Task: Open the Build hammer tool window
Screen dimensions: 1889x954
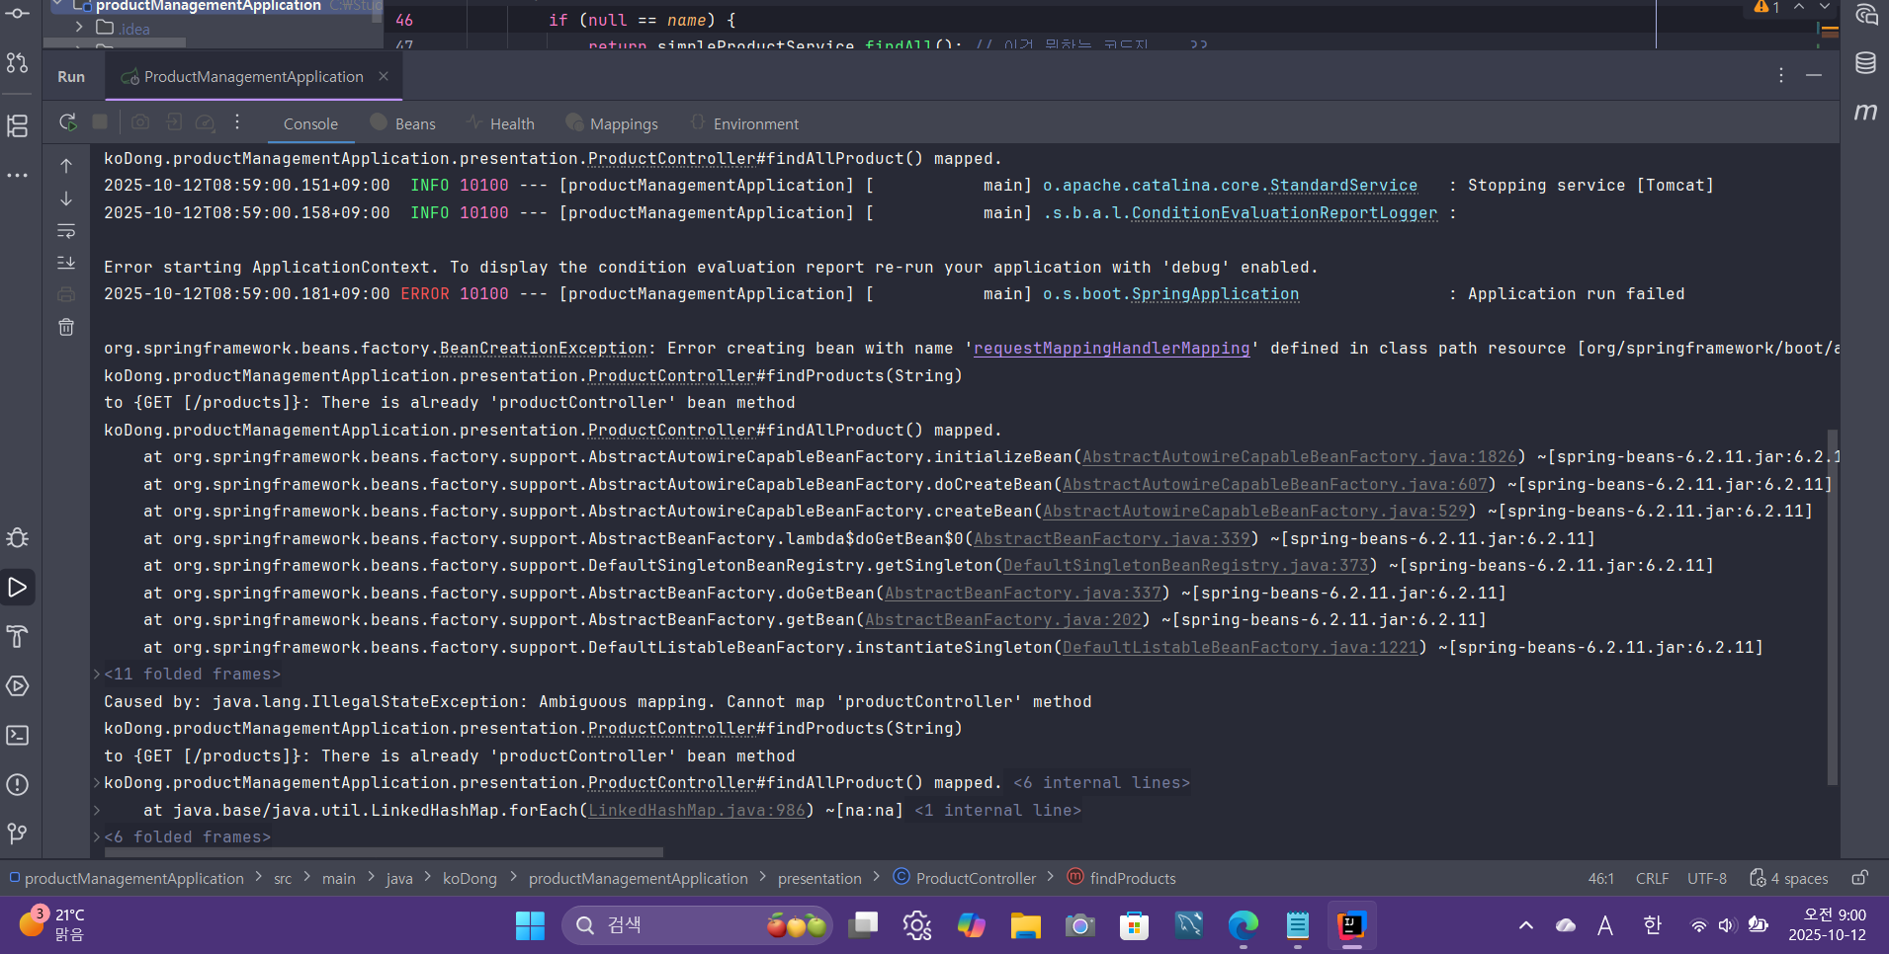Action: (18, 637)
